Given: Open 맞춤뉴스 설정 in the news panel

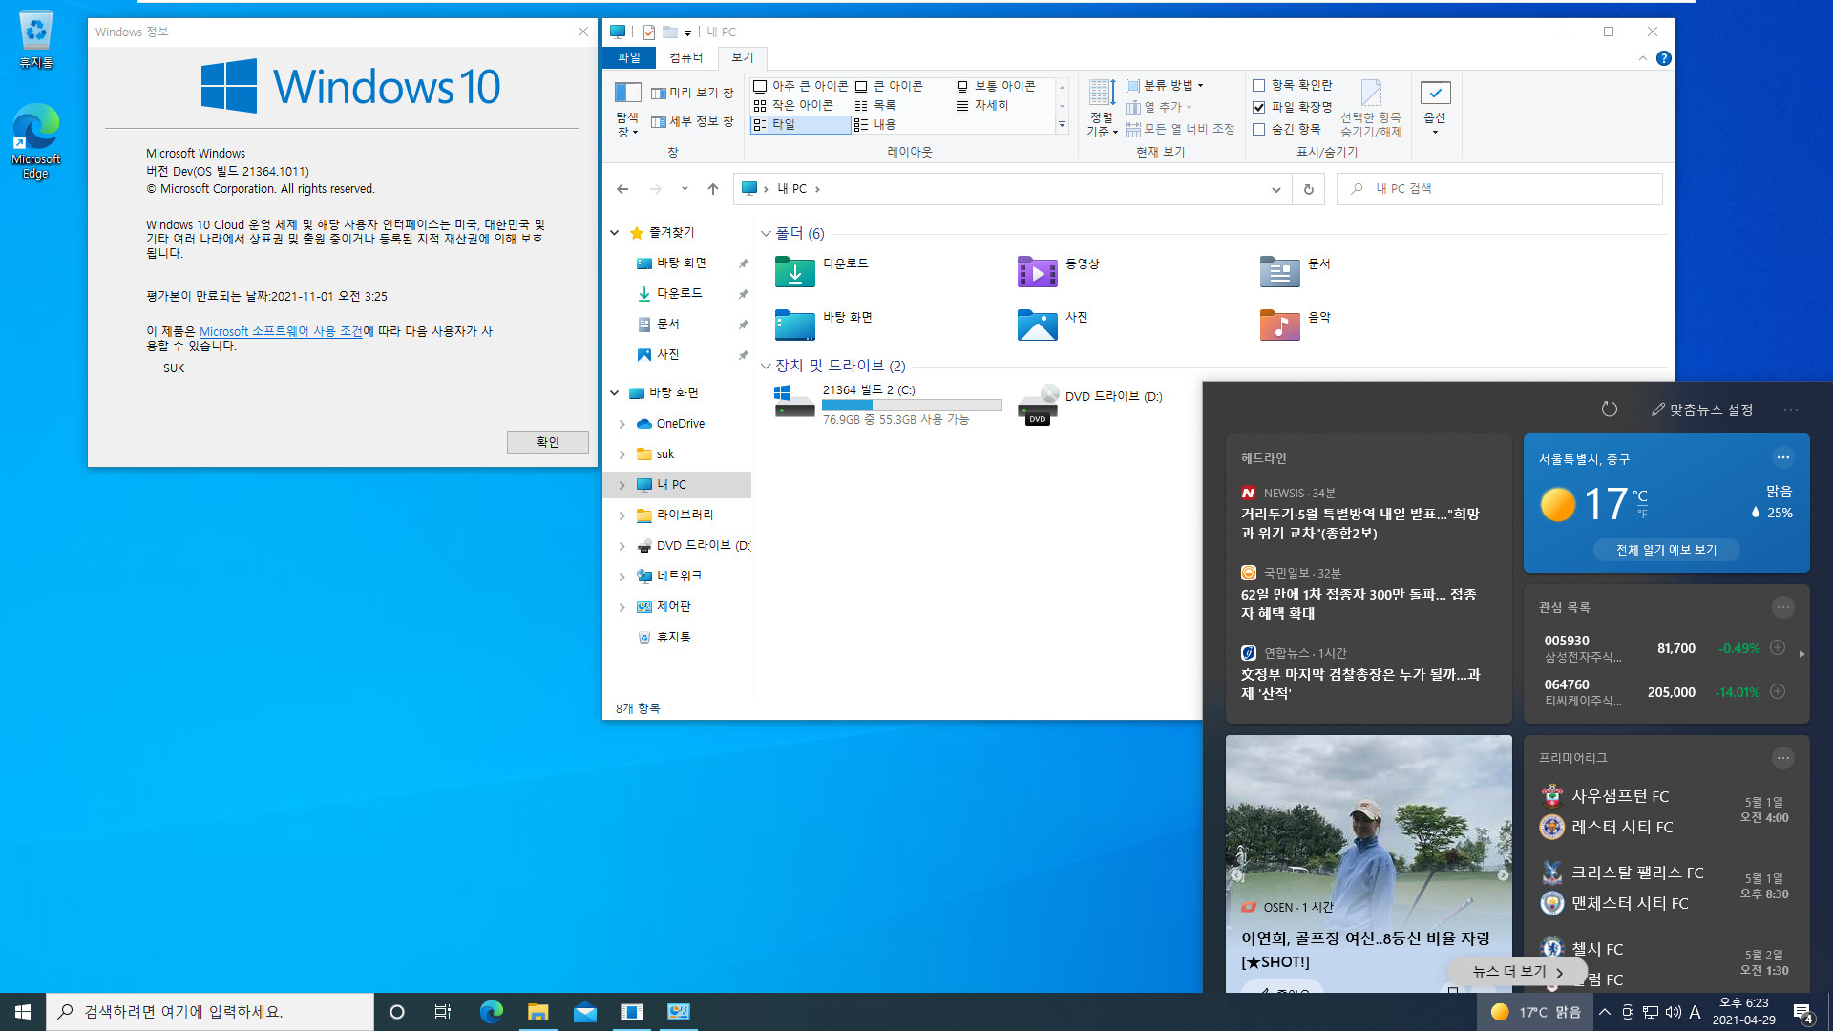Looking at the screenshot, I should point(1701,410).
